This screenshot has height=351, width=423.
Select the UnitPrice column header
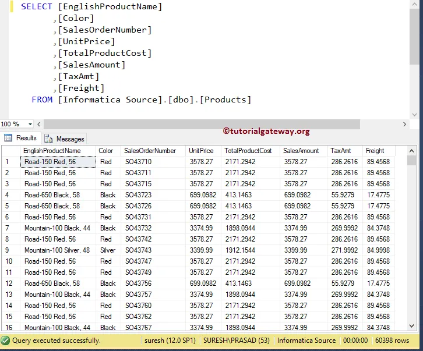(x=203, y=151)
